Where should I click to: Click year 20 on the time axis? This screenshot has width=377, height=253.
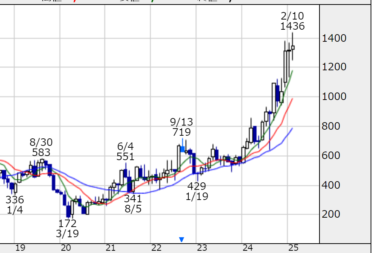click(66, 248)
